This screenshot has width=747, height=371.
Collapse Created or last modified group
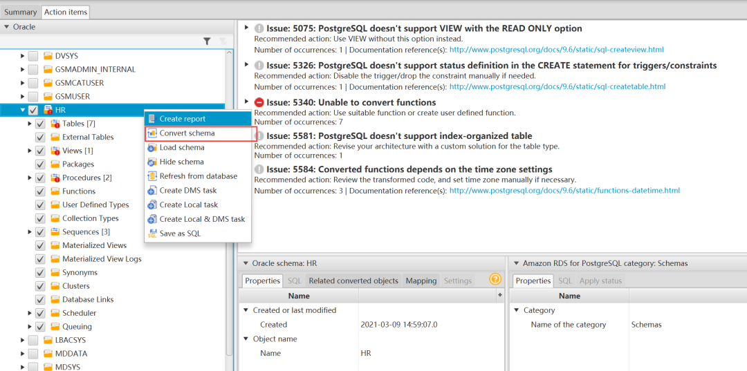click(x=246, y=310)
